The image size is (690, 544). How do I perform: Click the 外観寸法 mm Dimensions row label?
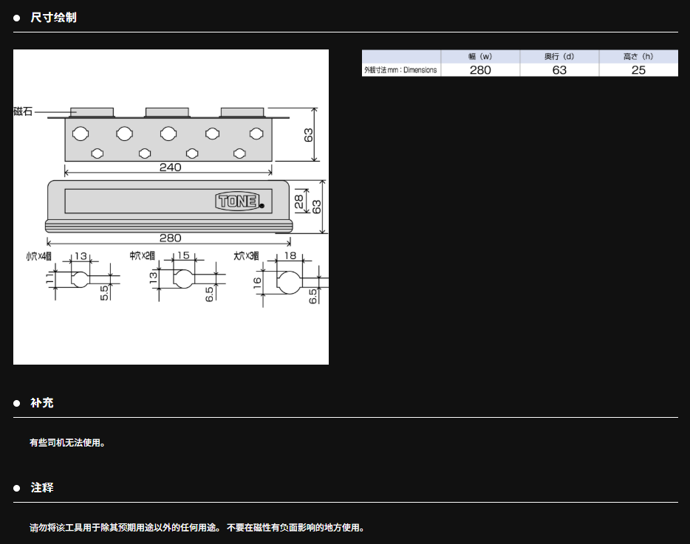click(400, 70)
